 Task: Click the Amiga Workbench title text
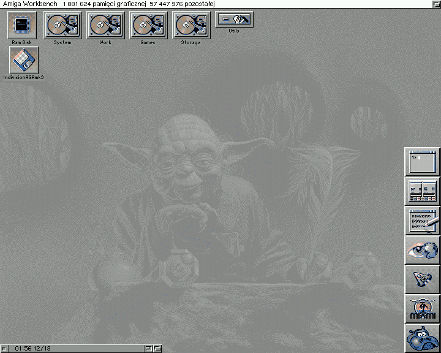pyautogui.click(x=30, y=4)
